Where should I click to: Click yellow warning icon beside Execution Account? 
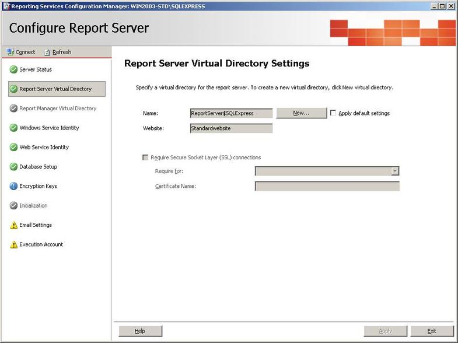tap(13, 244)
